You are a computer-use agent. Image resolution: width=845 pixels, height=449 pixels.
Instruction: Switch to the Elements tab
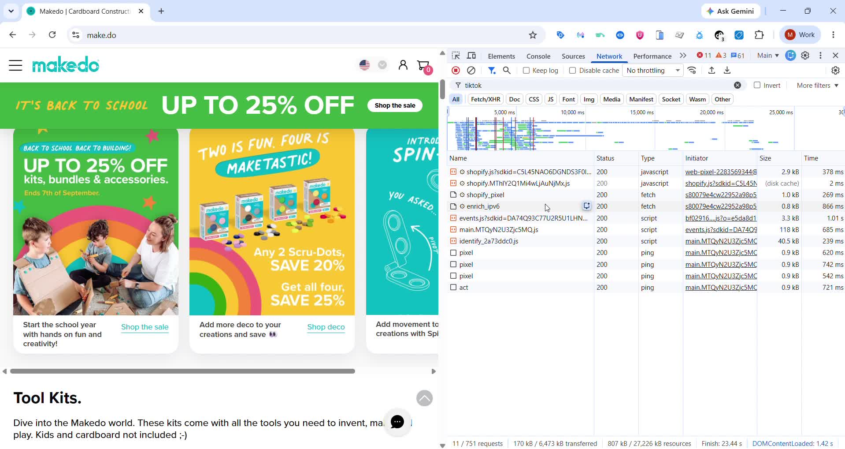point(501,56)
